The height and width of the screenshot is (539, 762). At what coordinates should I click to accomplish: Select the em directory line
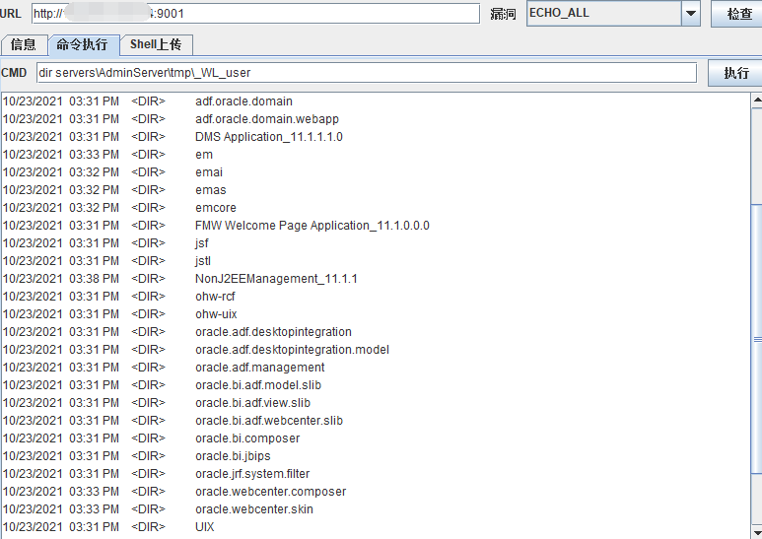(x=107, y=155)
